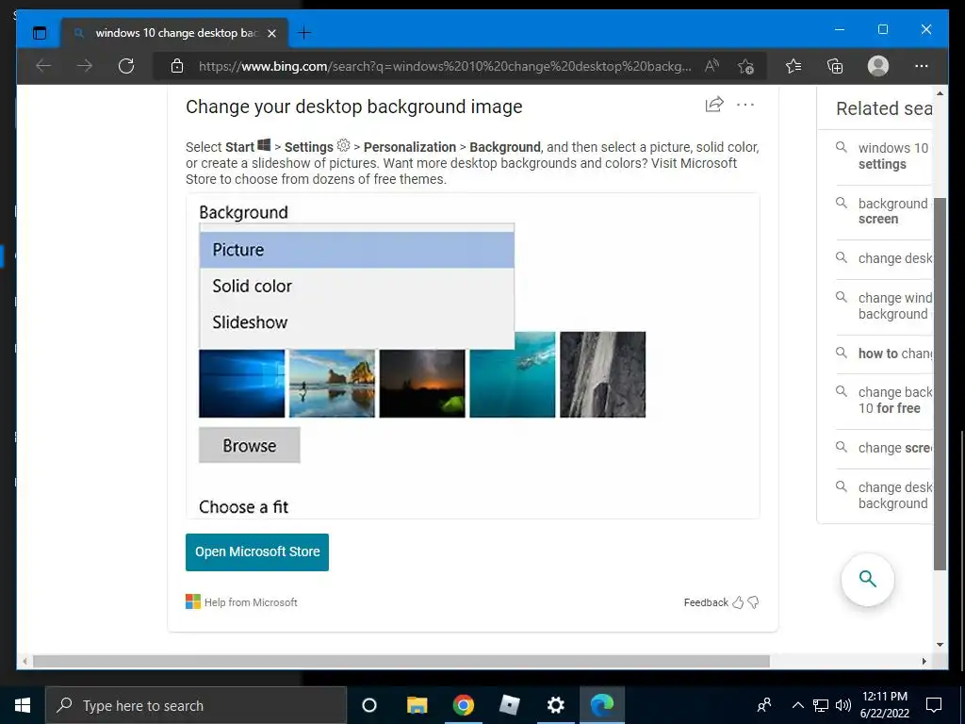Open the browser profile avatar
Viewport: 965px width, 724px height.
(877, 66)
